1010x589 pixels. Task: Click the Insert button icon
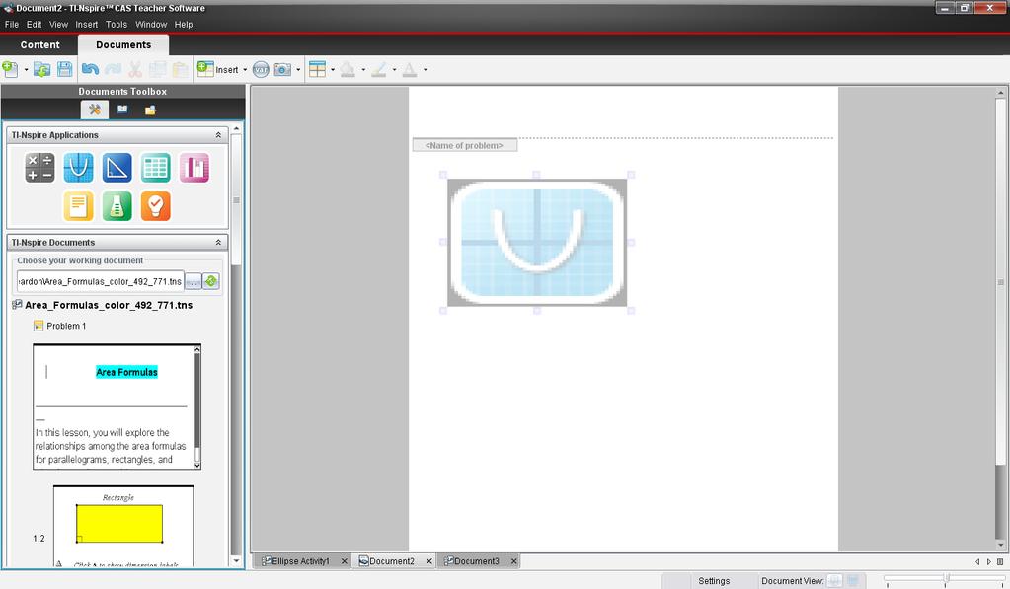(218, 69)
